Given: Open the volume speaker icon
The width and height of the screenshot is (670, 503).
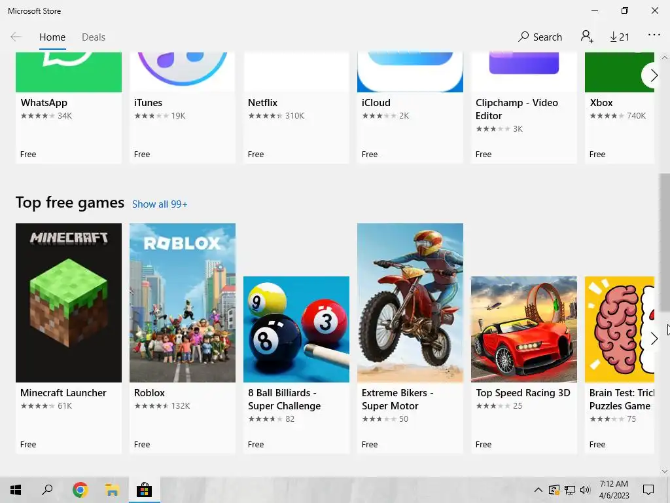Looking at the screenshot, I should (x=585, y=490).
